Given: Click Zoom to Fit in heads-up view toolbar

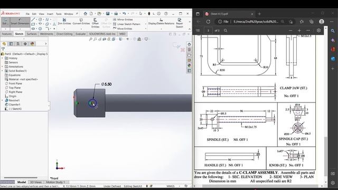Looking at the screenshot, I should 90,39.
